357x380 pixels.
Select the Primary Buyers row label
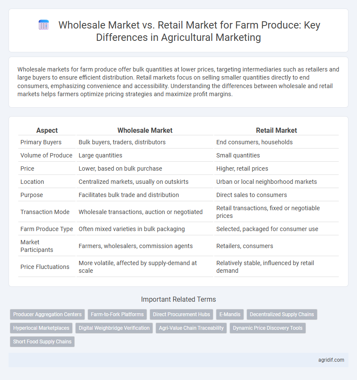click(x=41, y=142)
